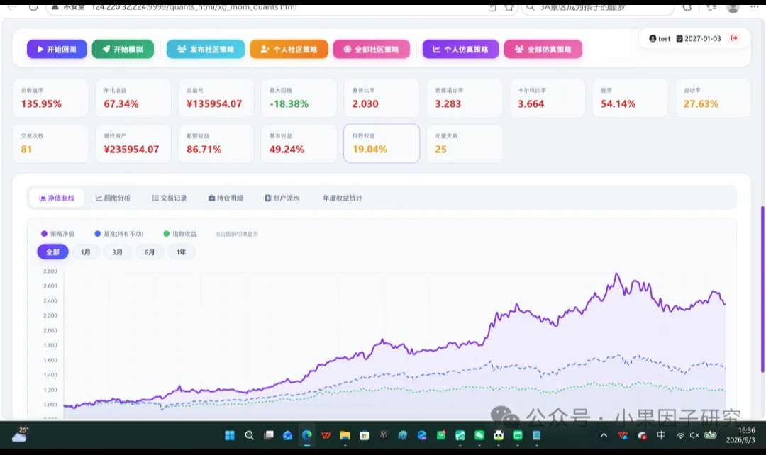
Task: Toggle the green 指数收益 legend series
Action: click(x=179, y=234)
